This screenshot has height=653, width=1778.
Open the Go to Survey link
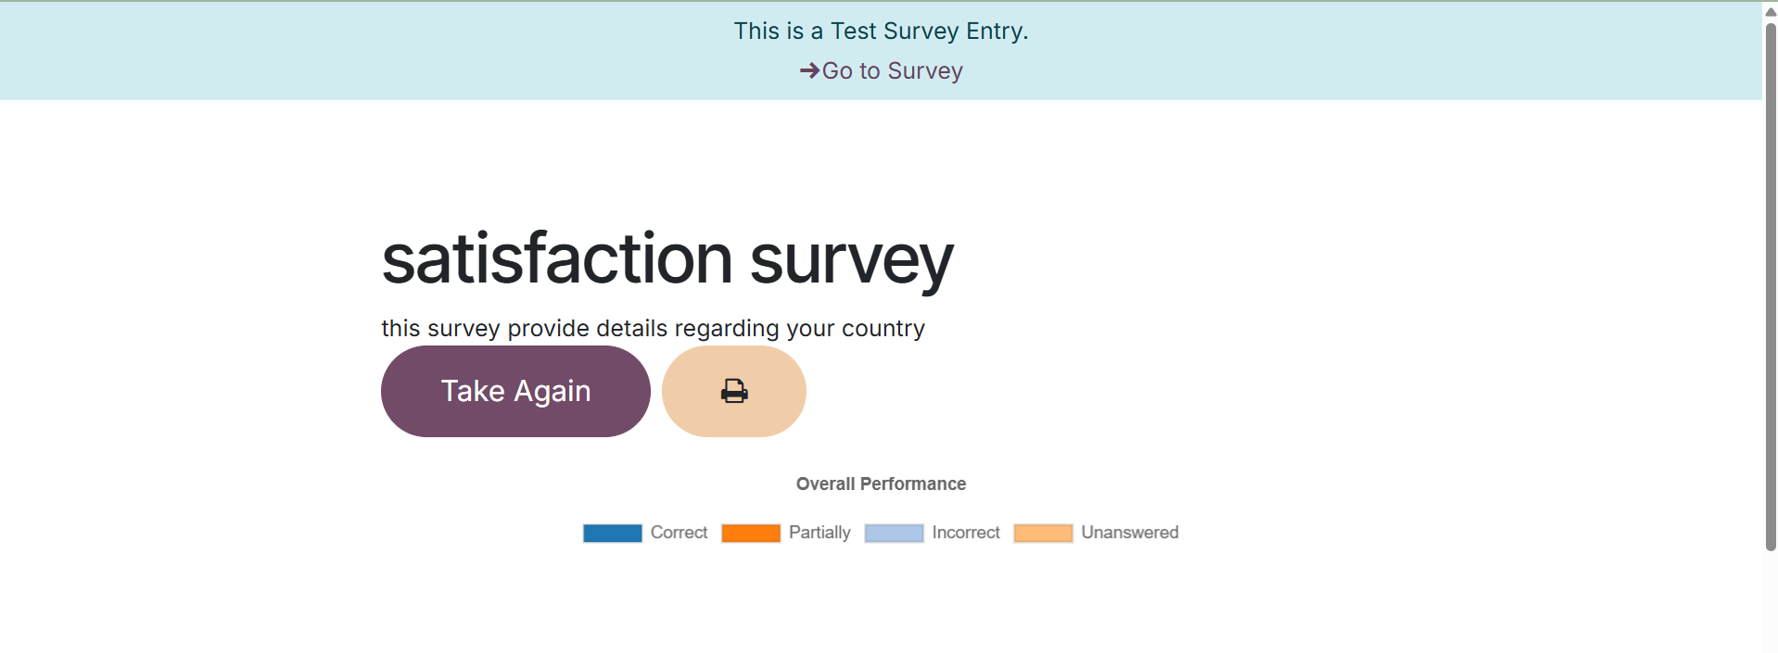pyautogui.click(x=892, y=70)
